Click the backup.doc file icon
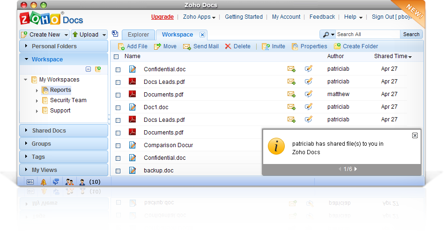Screen dimensions: 444x231 coord(133,170)
